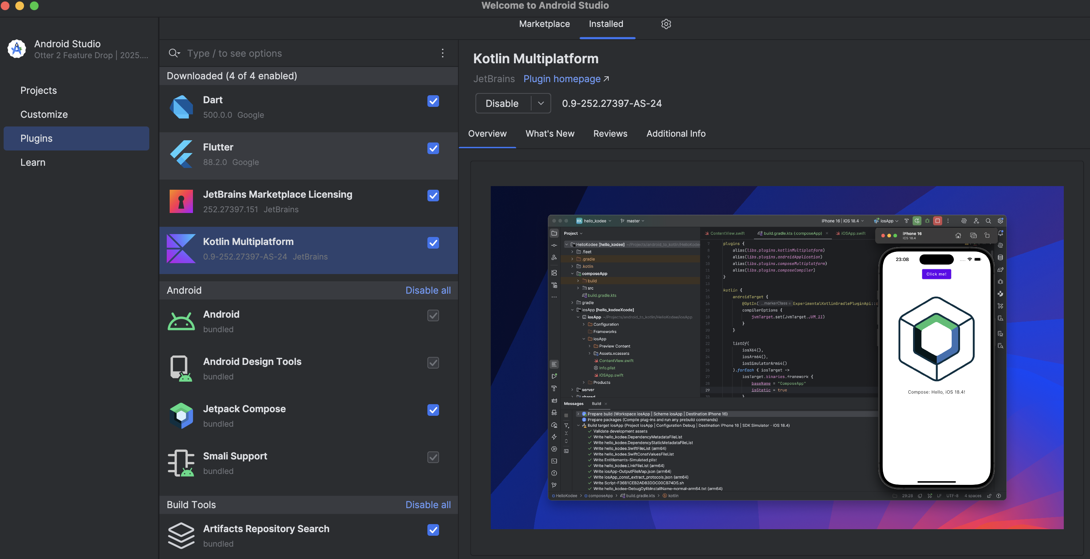
Task: Switch to the Marketplace tab
Action: tap(544, 24)
